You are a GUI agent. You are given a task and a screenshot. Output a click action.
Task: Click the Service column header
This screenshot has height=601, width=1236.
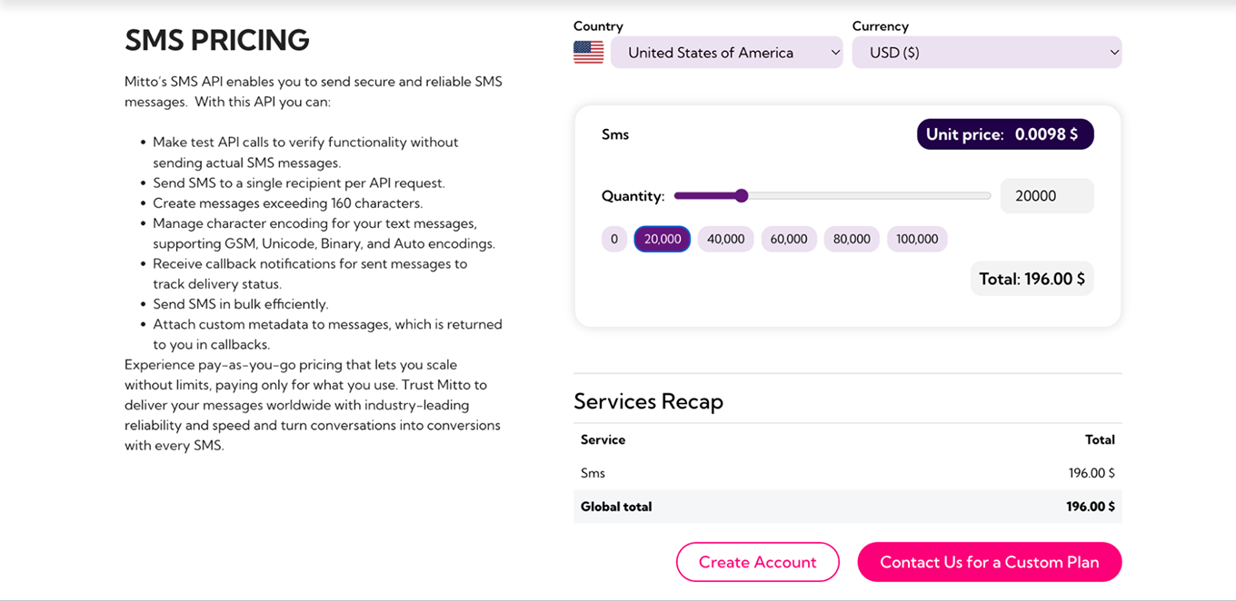pos(603,439)
